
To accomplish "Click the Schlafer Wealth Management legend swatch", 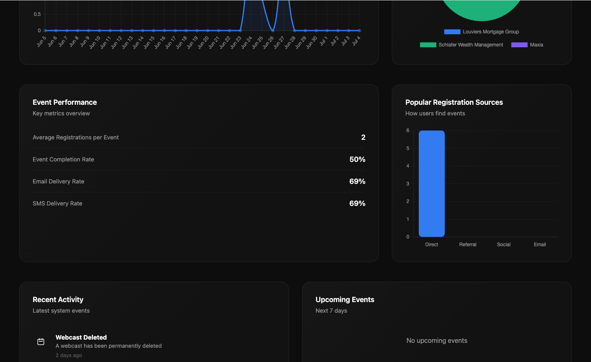I will point(428,44).
